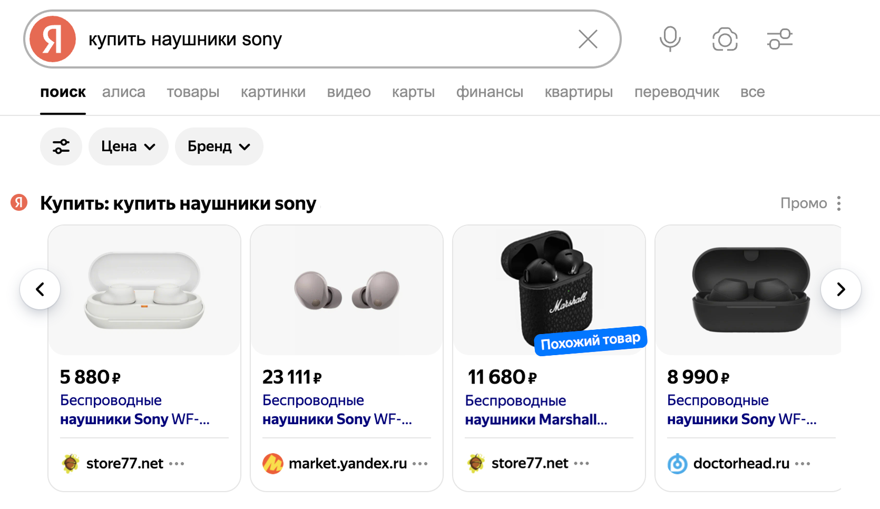Image resolution: width=880 pixels, height=509 pixels.
Task: Click the Yandex logo in search bar
Action: [53, 39]
